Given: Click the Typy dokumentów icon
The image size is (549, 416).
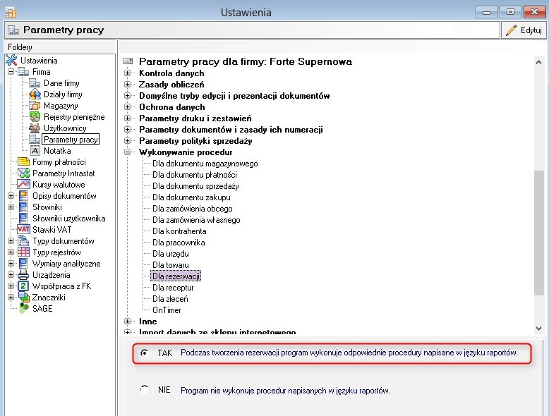Looking at the screenshot, I should click(x=23, y=241).
